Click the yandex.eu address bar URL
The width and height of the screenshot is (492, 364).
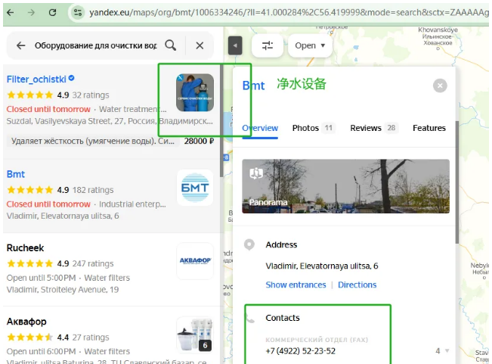click(289, 13)
